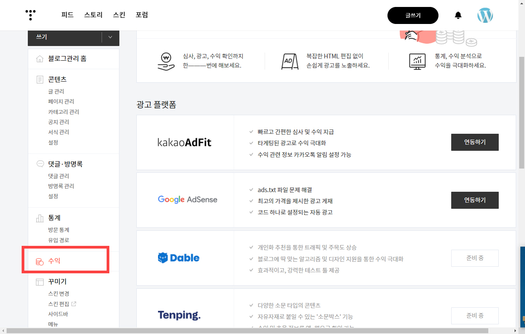Viewport: 525px width, 334px height.
Task: Click text 빠르고 간편한 심사 및 수익 지급
Action: click(x=296, y=132)
